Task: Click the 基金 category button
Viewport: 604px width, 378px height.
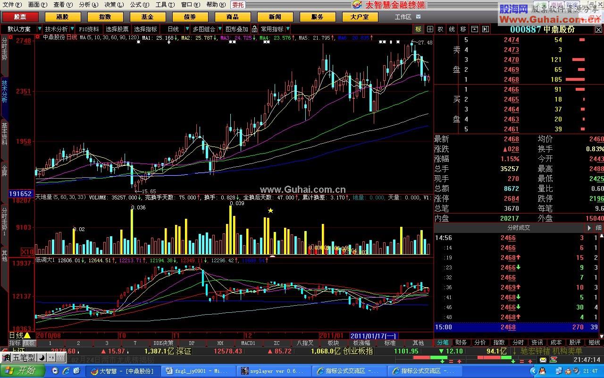Action: pos(147,17)
